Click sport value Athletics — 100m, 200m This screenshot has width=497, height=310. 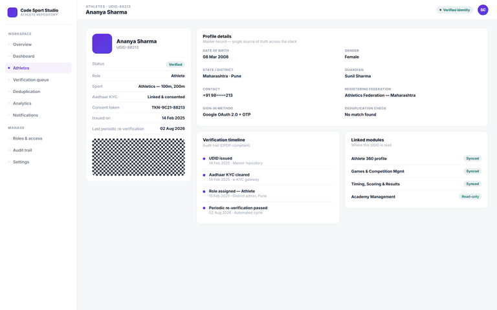tap(161, 87)
